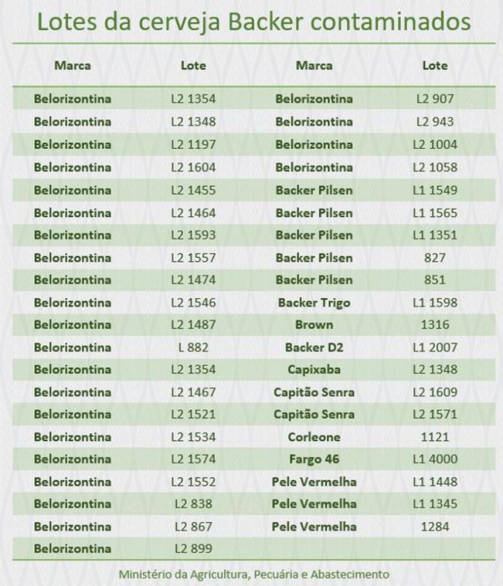
Task: Click the Brown brand name
Action: pos(314,325)
